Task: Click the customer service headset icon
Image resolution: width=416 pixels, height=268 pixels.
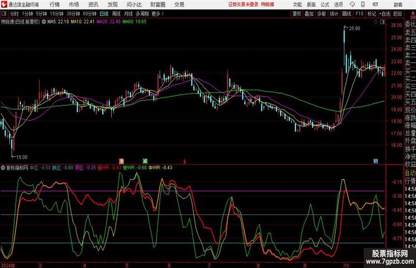Action: point(352,4)
